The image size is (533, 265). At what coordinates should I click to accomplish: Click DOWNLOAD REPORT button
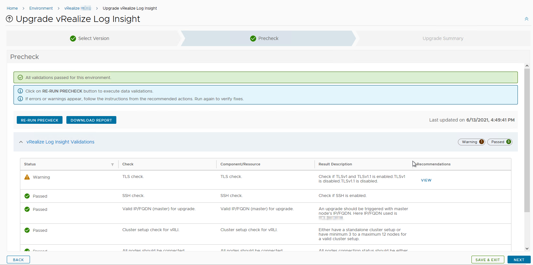coord(91,120)
